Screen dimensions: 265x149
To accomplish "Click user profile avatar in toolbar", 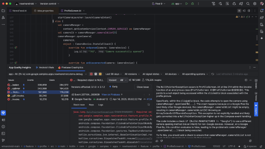I will point(262,4).
